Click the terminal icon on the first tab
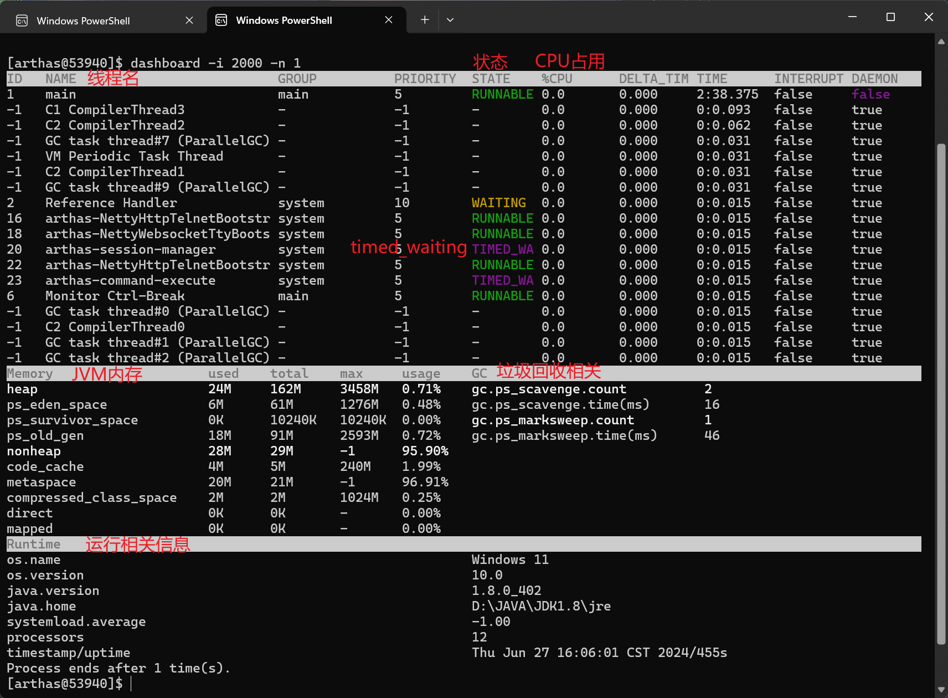The height and width of the screenshot is (698, 948). point(22,21)
